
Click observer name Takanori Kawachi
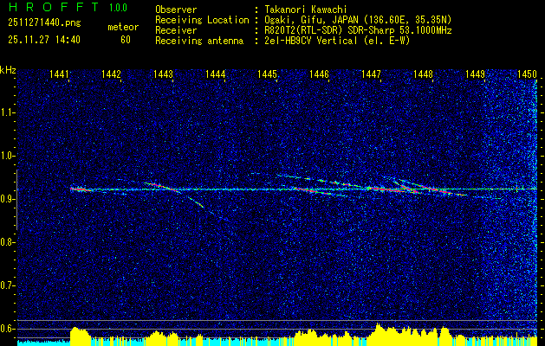point(306,10)
